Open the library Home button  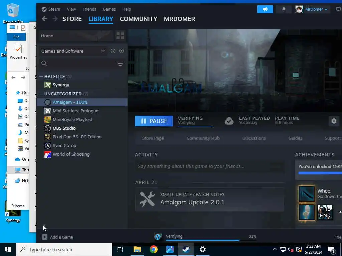(x=76, y=36)
